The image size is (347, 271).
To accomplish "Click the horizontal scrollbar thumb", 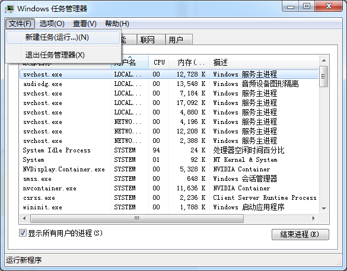I will click(137, 219).
